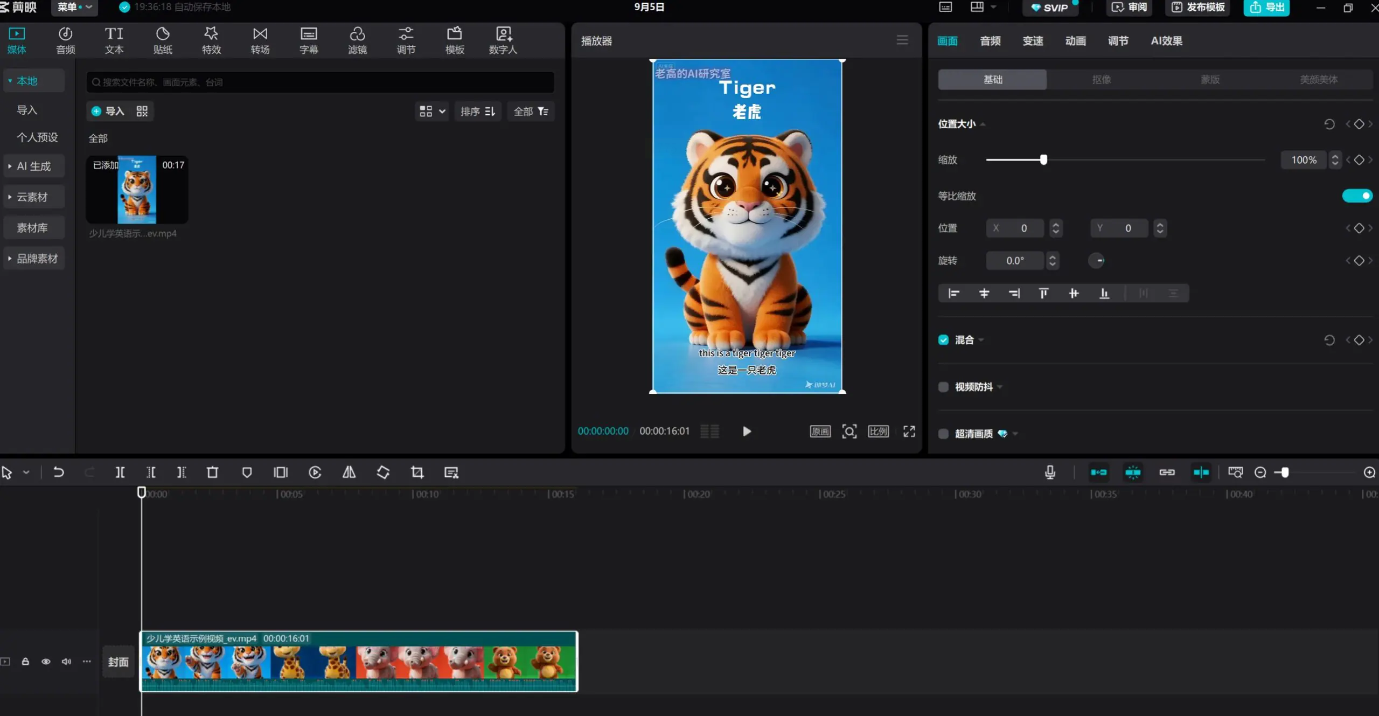Switch to the 变速 speed tab
This screenshot has height=716, width=1379.
[x=1033, y=41]
